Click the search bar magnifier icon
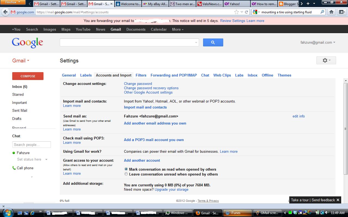 pyautogui.click(x=322, y=12)
